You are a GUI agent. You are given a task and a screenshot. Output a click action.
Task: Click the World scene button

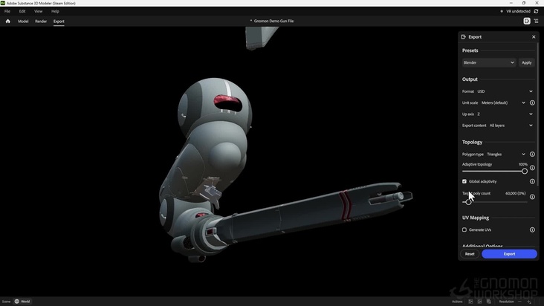22,301
